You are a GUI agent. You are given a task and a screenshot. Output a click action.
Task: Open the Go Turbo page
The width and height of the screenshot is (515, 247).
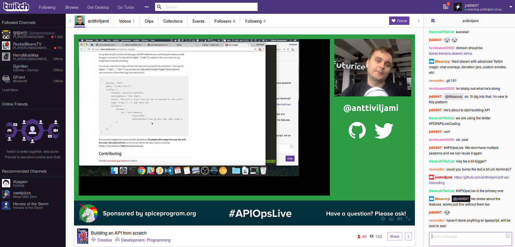point(126,7)
